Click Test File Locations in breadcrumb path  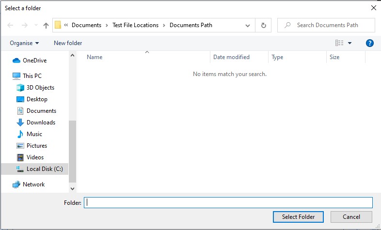tap(135, 25)
